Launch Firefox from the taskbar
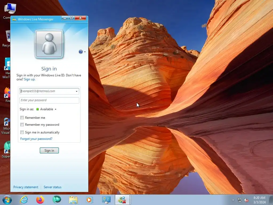This screenshot has height=205, width=273. (40, 200)
